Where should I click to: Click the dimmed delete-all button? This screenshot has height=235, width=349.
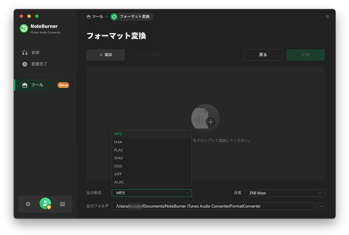(x=147, y=55)
